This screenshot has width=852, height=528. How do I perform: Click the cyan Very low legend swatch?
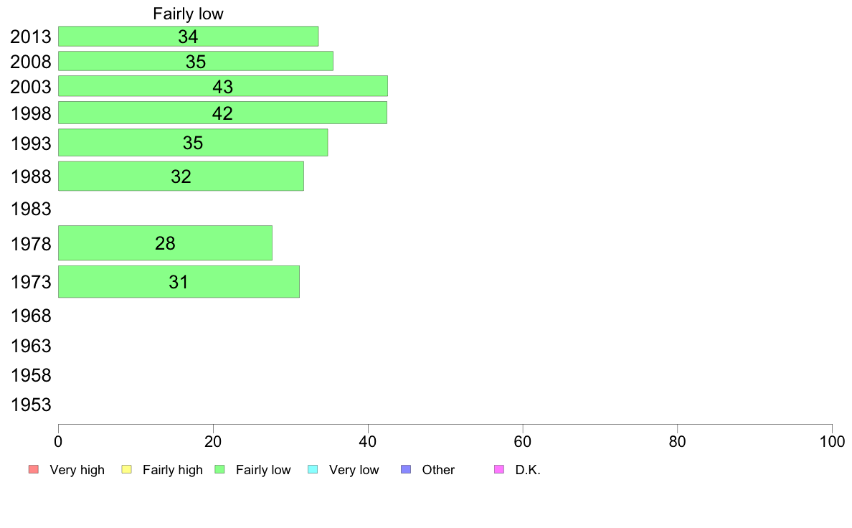point(313,469)
